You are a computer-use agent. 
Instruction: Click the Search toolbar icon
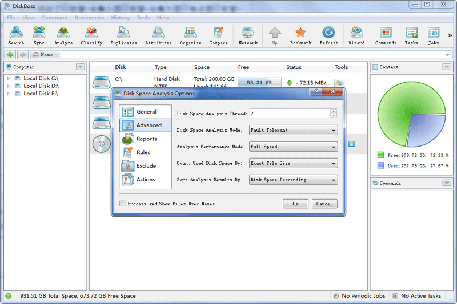(16, 35)
